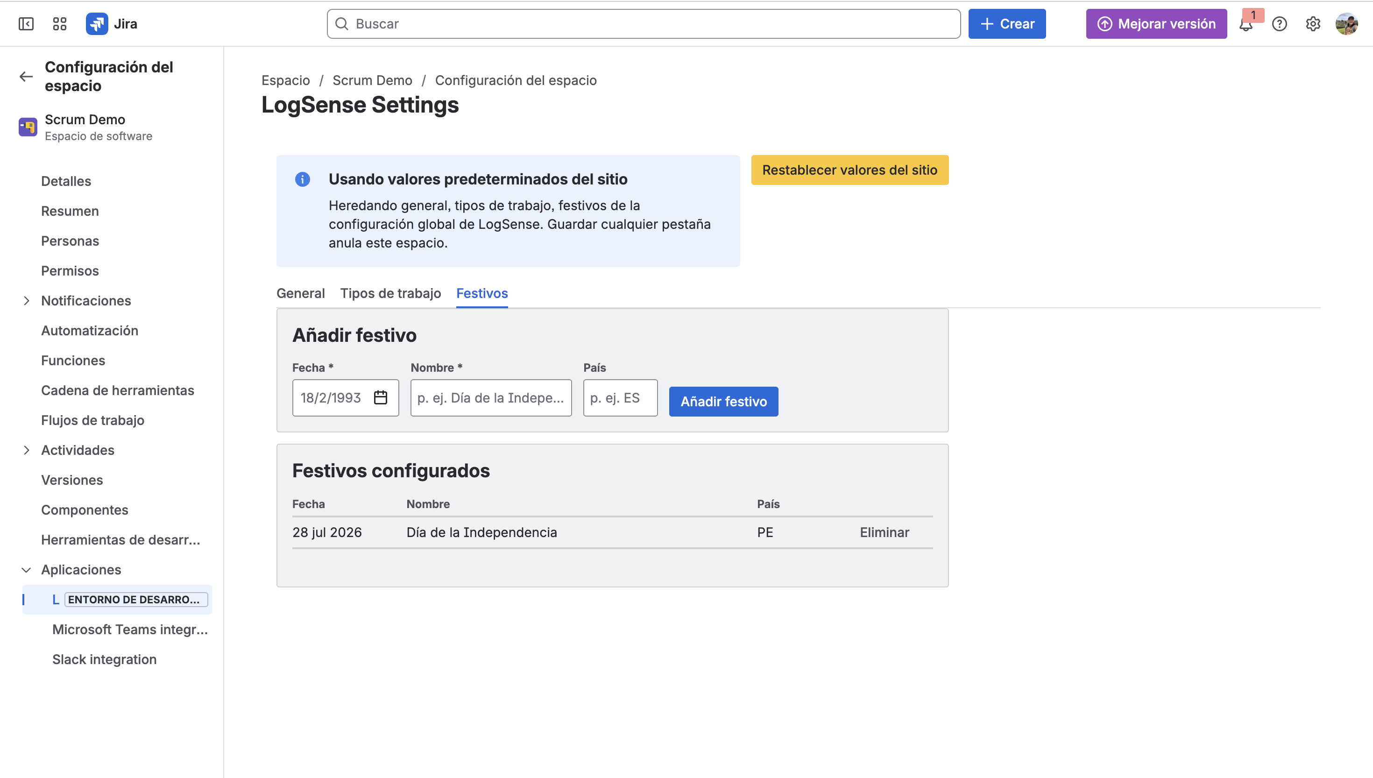Focus the Buscar search field
Screen dimensions: 1373x778
(643, 23)
